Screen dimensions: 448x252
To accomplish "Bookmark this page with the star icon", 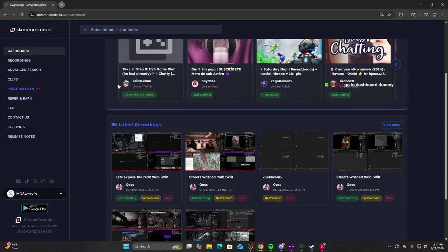I will coord(389,15).
